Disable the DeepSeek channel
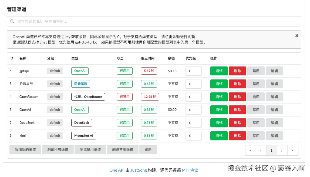 [x=256, y=123]
